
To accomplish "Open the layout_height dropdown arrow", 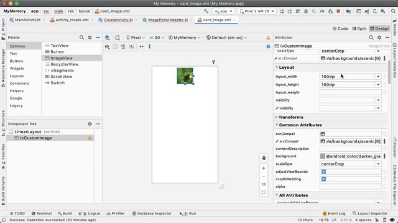I will [378, 85].
